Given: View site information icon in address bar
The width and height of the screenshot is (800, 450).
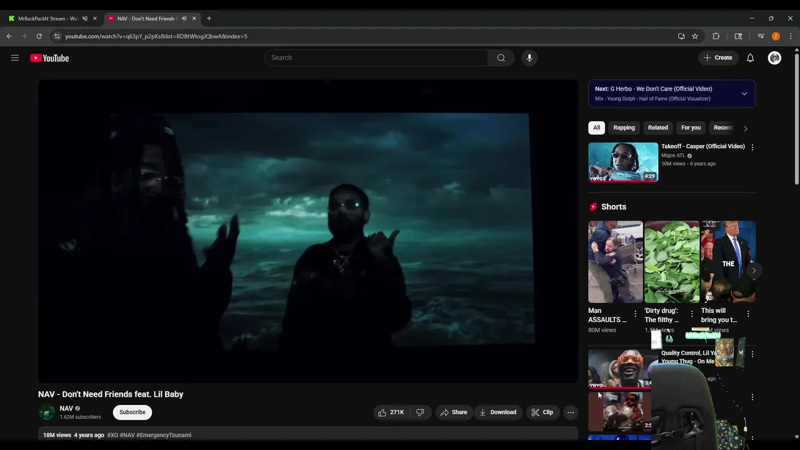Looking at the screenshot, I should pos(57,36).
